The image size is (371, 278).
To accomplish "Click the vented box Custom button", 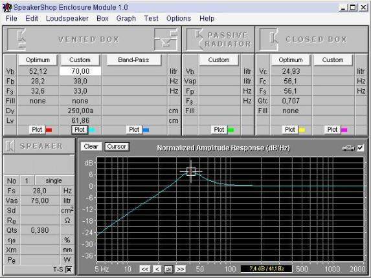I will point(80,60).
